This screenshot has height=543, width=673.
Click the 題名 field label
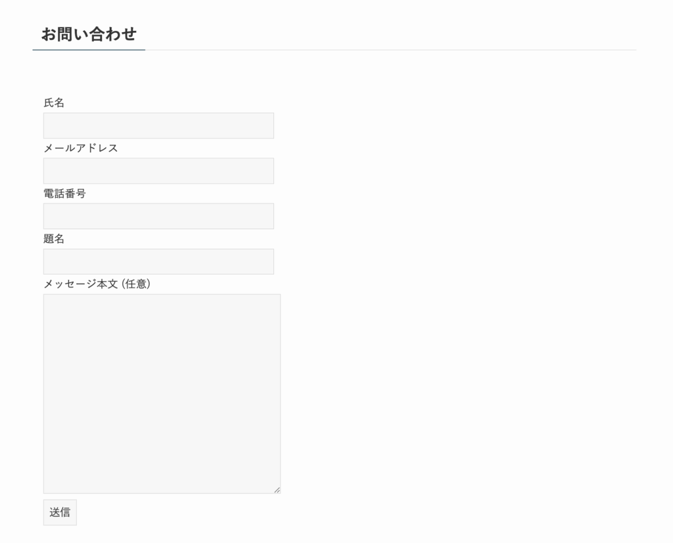(x=54, y=239)
